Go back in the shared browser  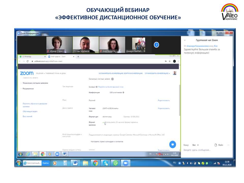[20, 61]
